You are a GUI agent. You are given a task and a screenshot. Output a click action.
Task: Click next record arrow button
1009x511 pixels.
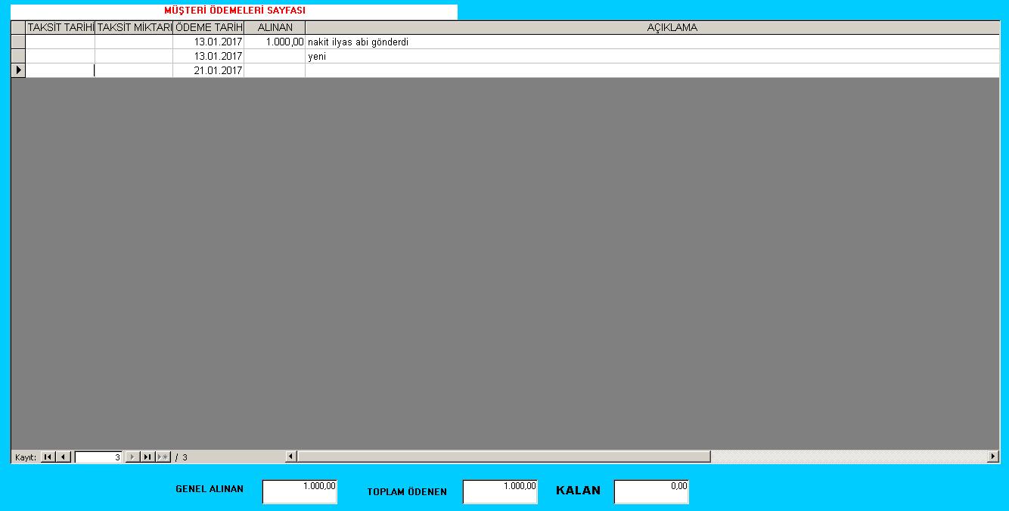click(132, 457)
